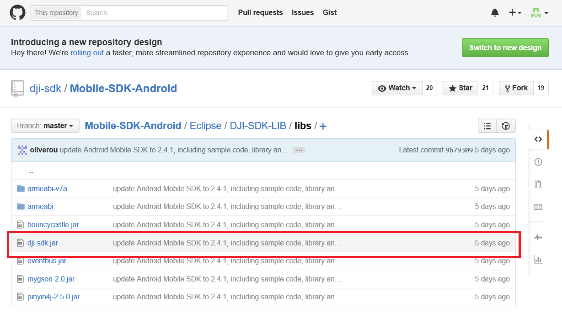Open pinyin4j-2.5.0.jar
The image size is (562, 323).
pyautogui.click(x=54, y=297)
